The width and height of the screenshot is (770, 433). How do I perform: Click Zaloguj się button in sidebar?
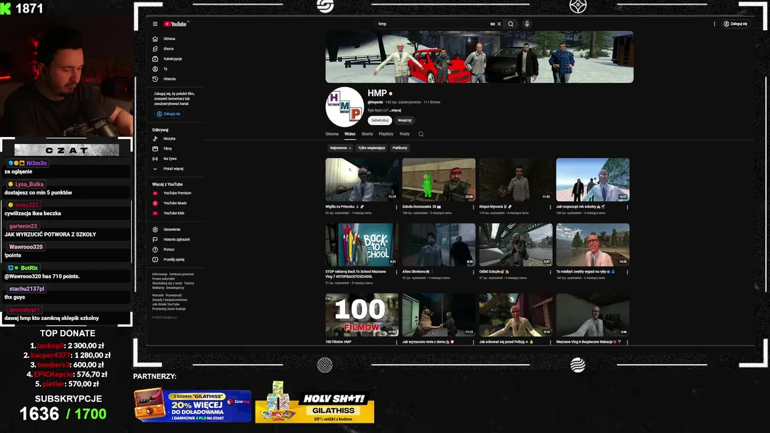coord(168,114)
